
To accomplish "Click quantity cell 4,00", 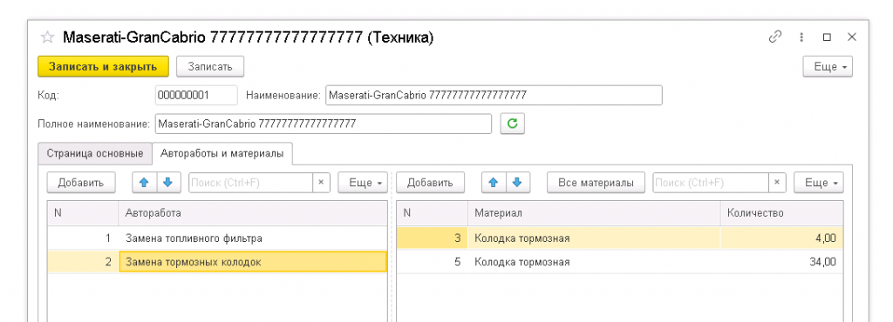I will (782, 238).
